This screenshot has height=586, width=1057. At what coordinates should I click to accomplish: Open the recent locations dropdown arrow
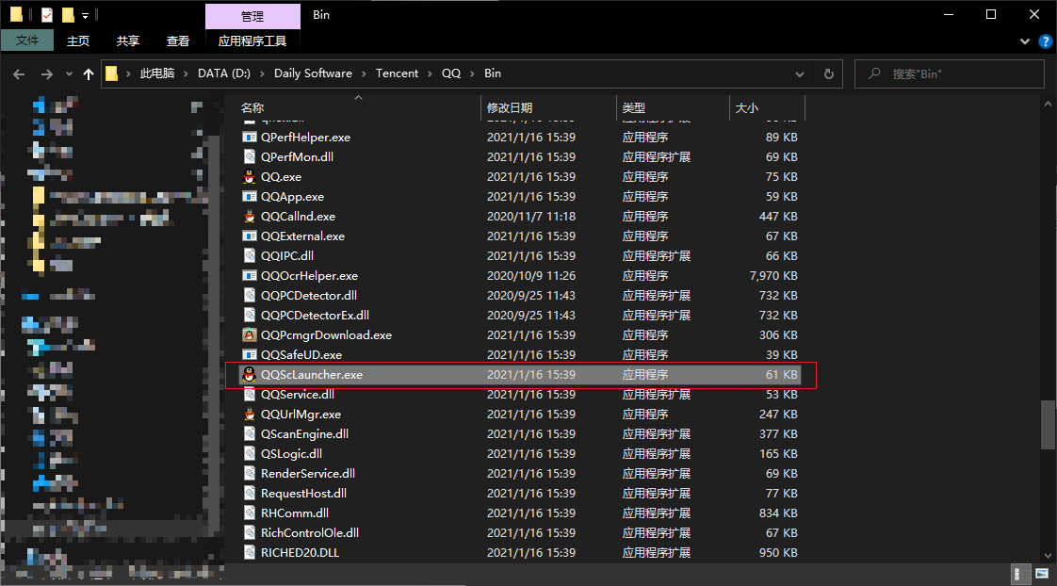pos(69,74)
